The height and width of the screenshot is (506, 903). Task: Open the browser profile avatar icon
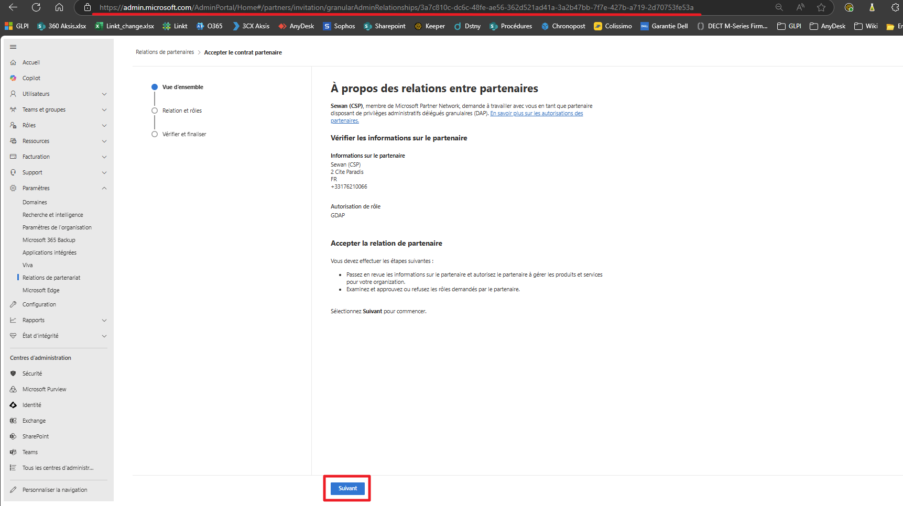pyautogui.click(x=849, y=7)
